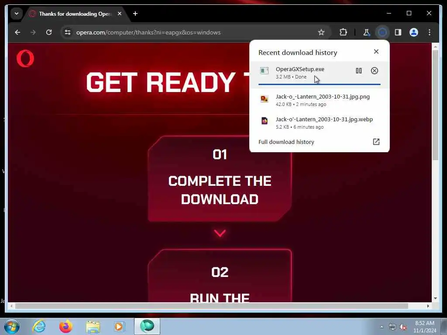Close the Recent download history popup
This screenshot has height=335, width=447.
tap(376, 51)
